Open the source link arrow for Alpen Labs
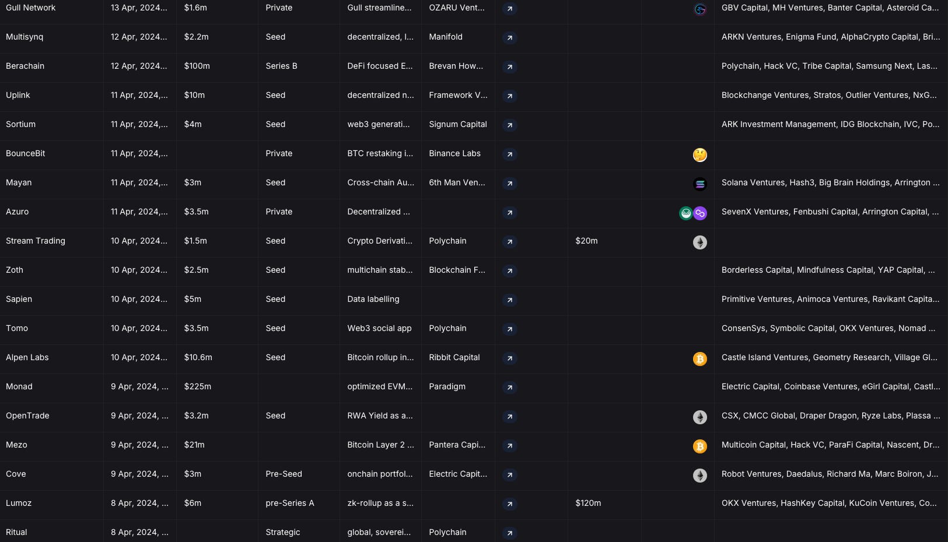This screenshot has width=948, height=542. pyautogui.click(x=510, y=358)
